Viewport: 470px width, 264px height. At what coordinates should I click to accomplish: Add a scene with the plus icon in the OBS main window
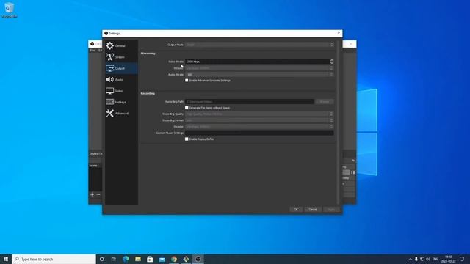[92, 194]
